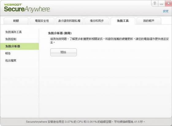Click the Webroot SecureAnywhere logo
This screenshot has height=126, width=172.
[x=27, y=8]
